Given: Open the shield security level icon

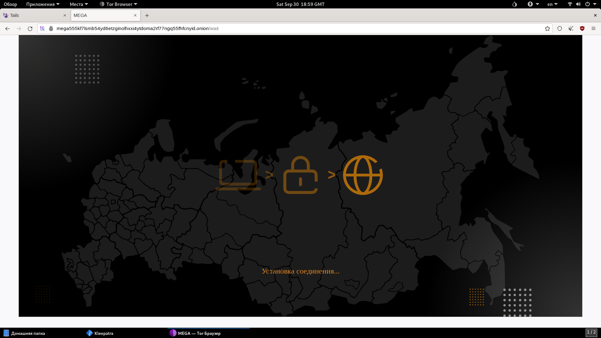Looking at the screenshot, I should [x=560, y=28].
